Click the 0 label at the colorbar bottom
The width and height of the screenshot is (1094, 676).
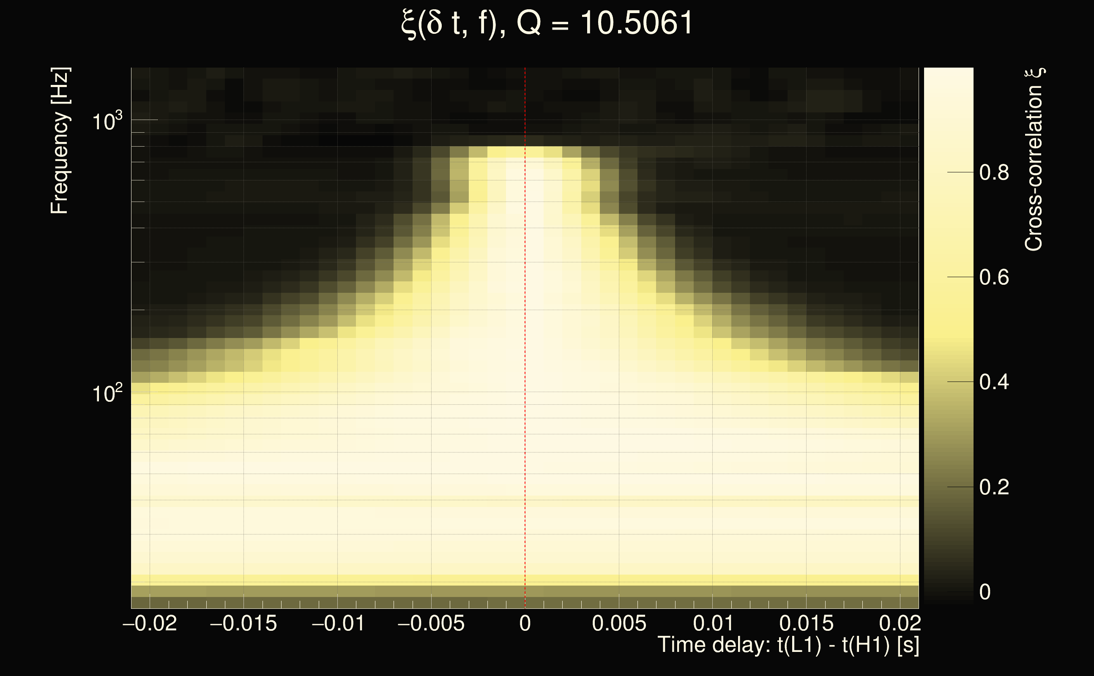985,592
